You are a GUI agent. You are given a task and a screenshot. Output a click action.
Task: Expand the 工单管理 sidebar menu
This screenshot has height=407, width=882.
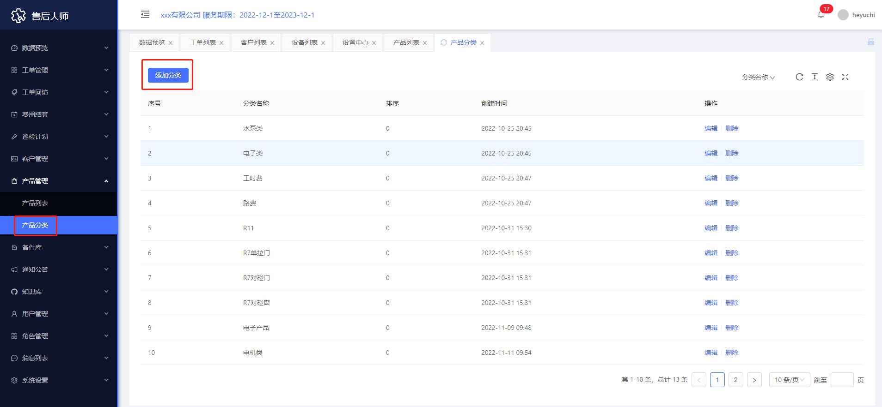pos(59,70)
